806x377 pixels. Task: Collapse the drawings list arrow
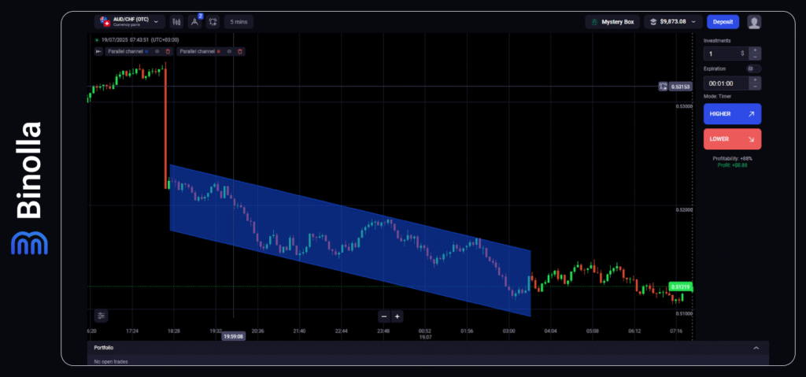tap(98, 51)
